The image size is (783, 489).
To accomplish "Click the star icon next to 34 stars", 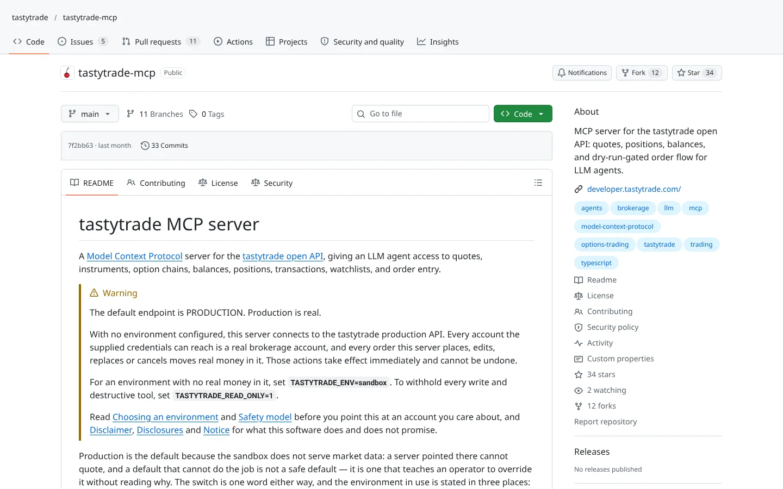I will [579, 374].
